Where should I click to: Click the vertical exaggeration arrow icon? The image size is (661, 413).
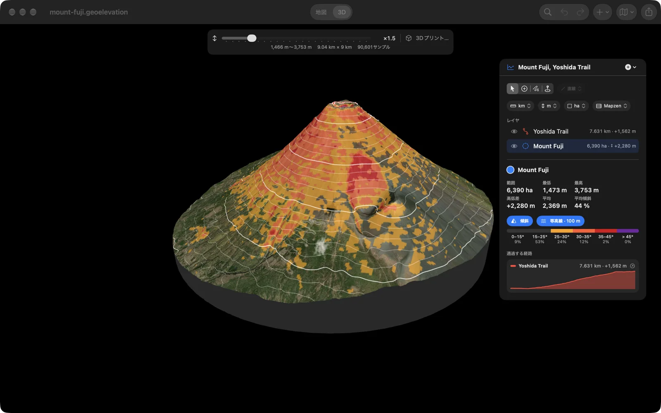pos(214,38)
